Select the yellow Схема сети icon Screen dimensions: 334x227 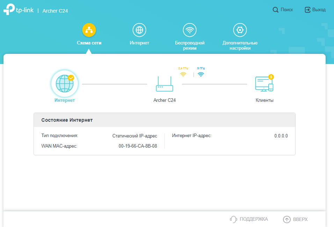(89, 30)
